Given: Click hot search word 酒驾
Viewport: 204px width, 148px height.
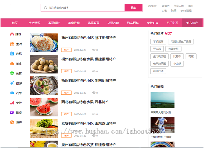Looking at the screenshot, I should pos(191,6).
